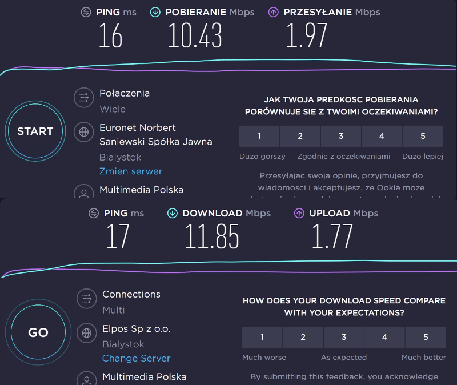Open the 'Change Server' link
This screenshot has width=457, height=385.
(136, 358)
